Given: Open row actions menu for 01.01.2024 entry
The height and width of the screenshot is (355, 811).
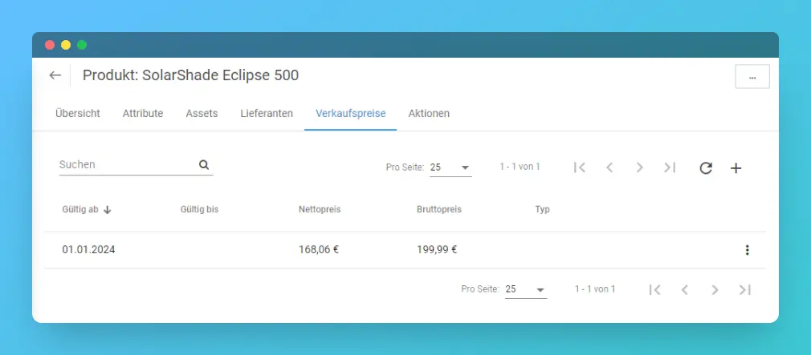Looking at the screenshot, I should (x=747, y=250).
